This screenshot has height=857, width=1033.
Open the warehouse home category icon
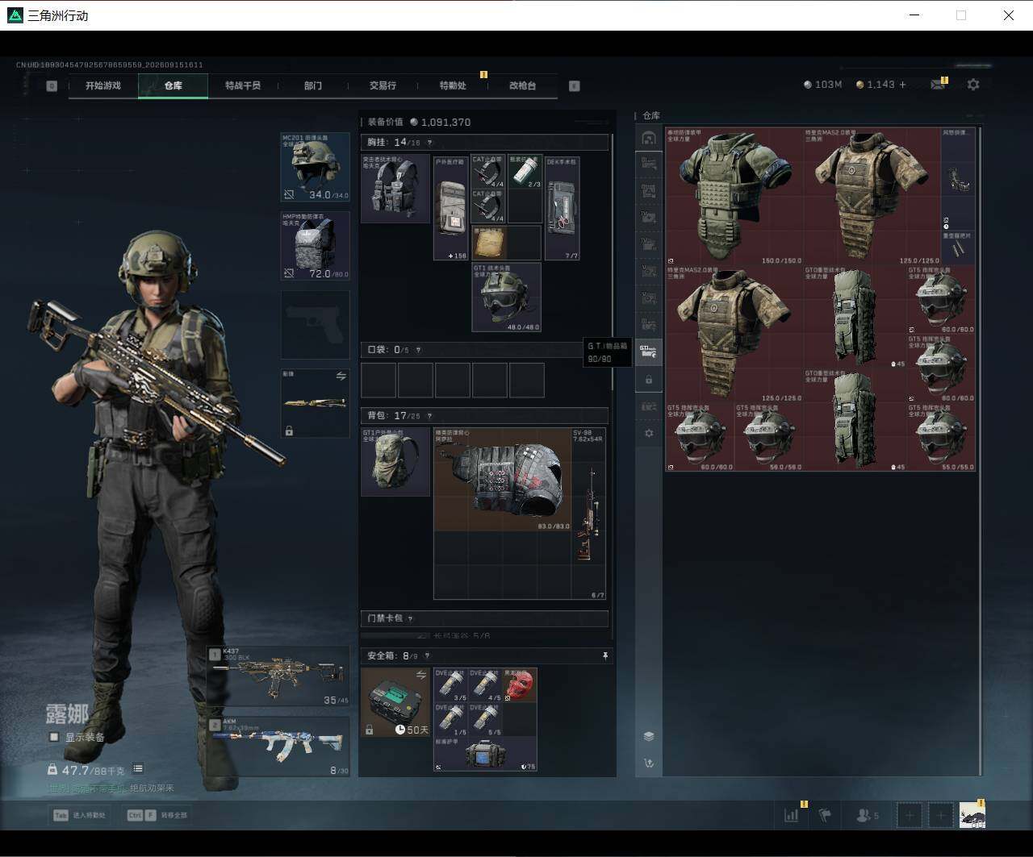click(x=649, y=138)
